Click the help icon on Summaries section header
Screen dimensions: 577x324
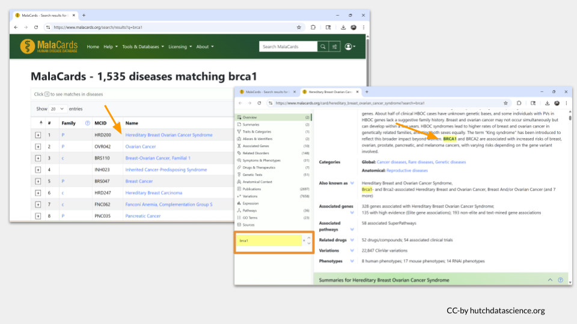click(560, 280)
